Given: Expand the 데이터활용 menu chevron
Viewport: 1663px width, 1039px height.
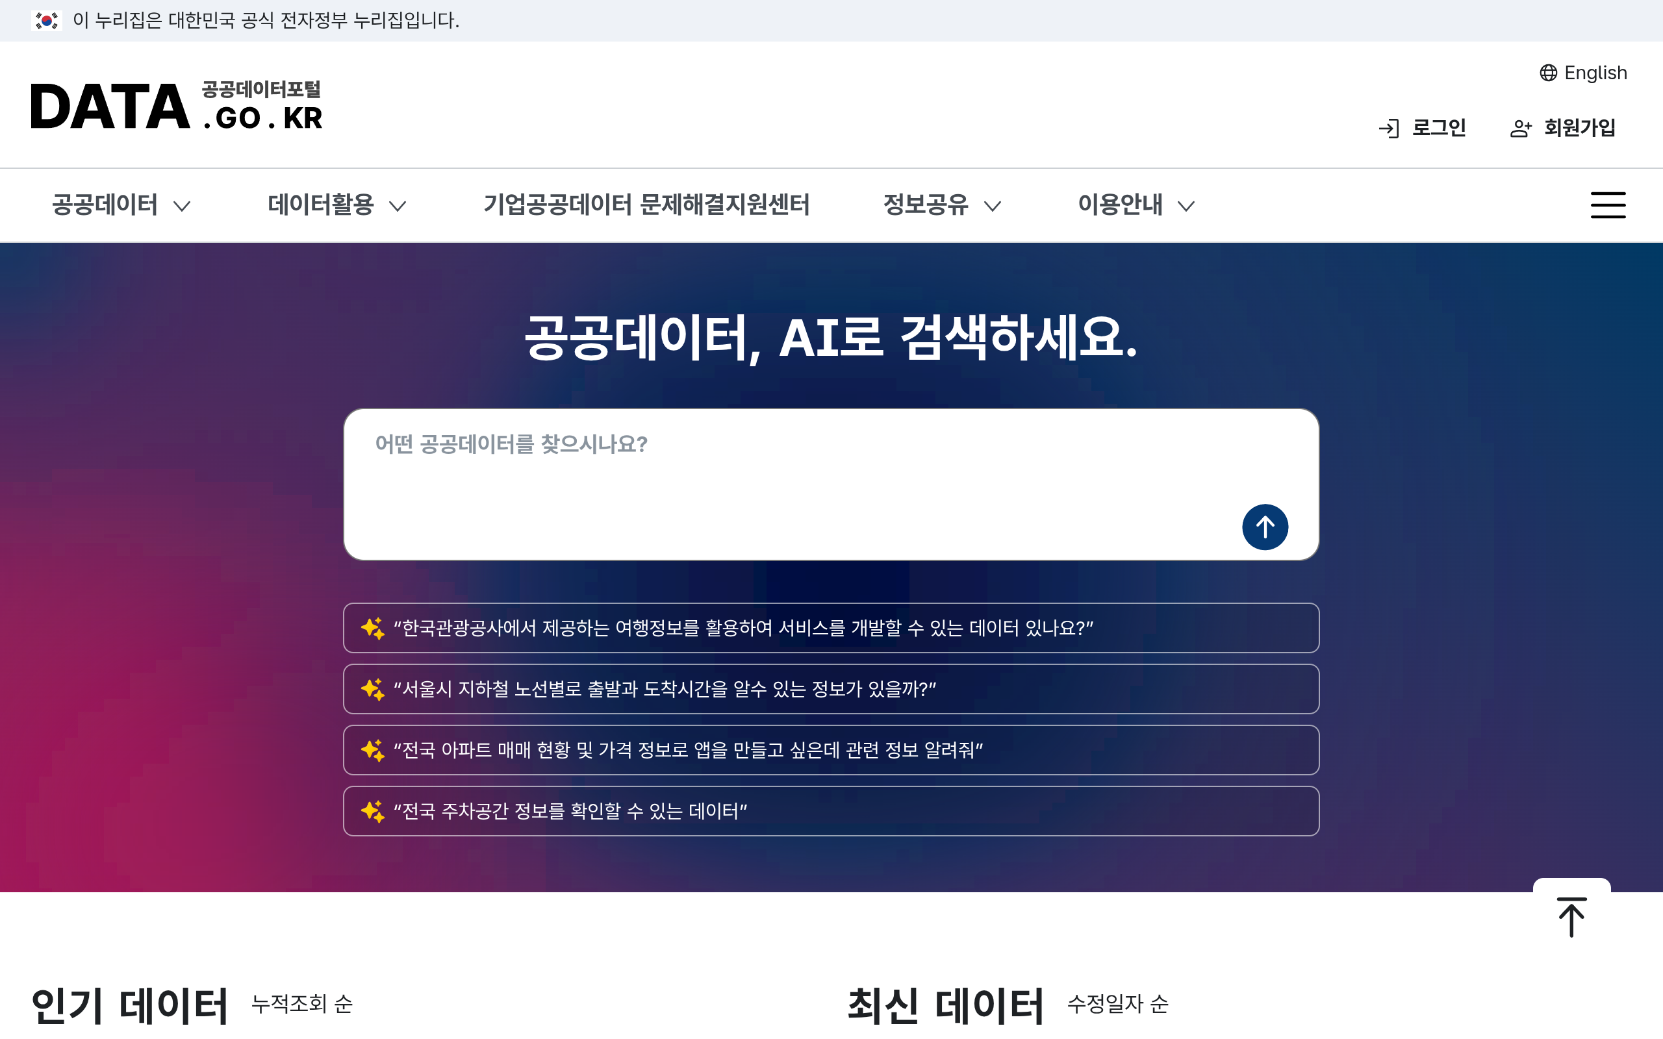Looking at the screenshot, I should [x=397, y=206].
